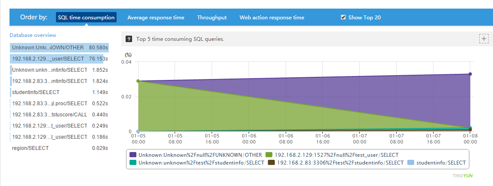Open the 76.153s SELECT query row
This screenshot has width=493, height=186.
60,58
